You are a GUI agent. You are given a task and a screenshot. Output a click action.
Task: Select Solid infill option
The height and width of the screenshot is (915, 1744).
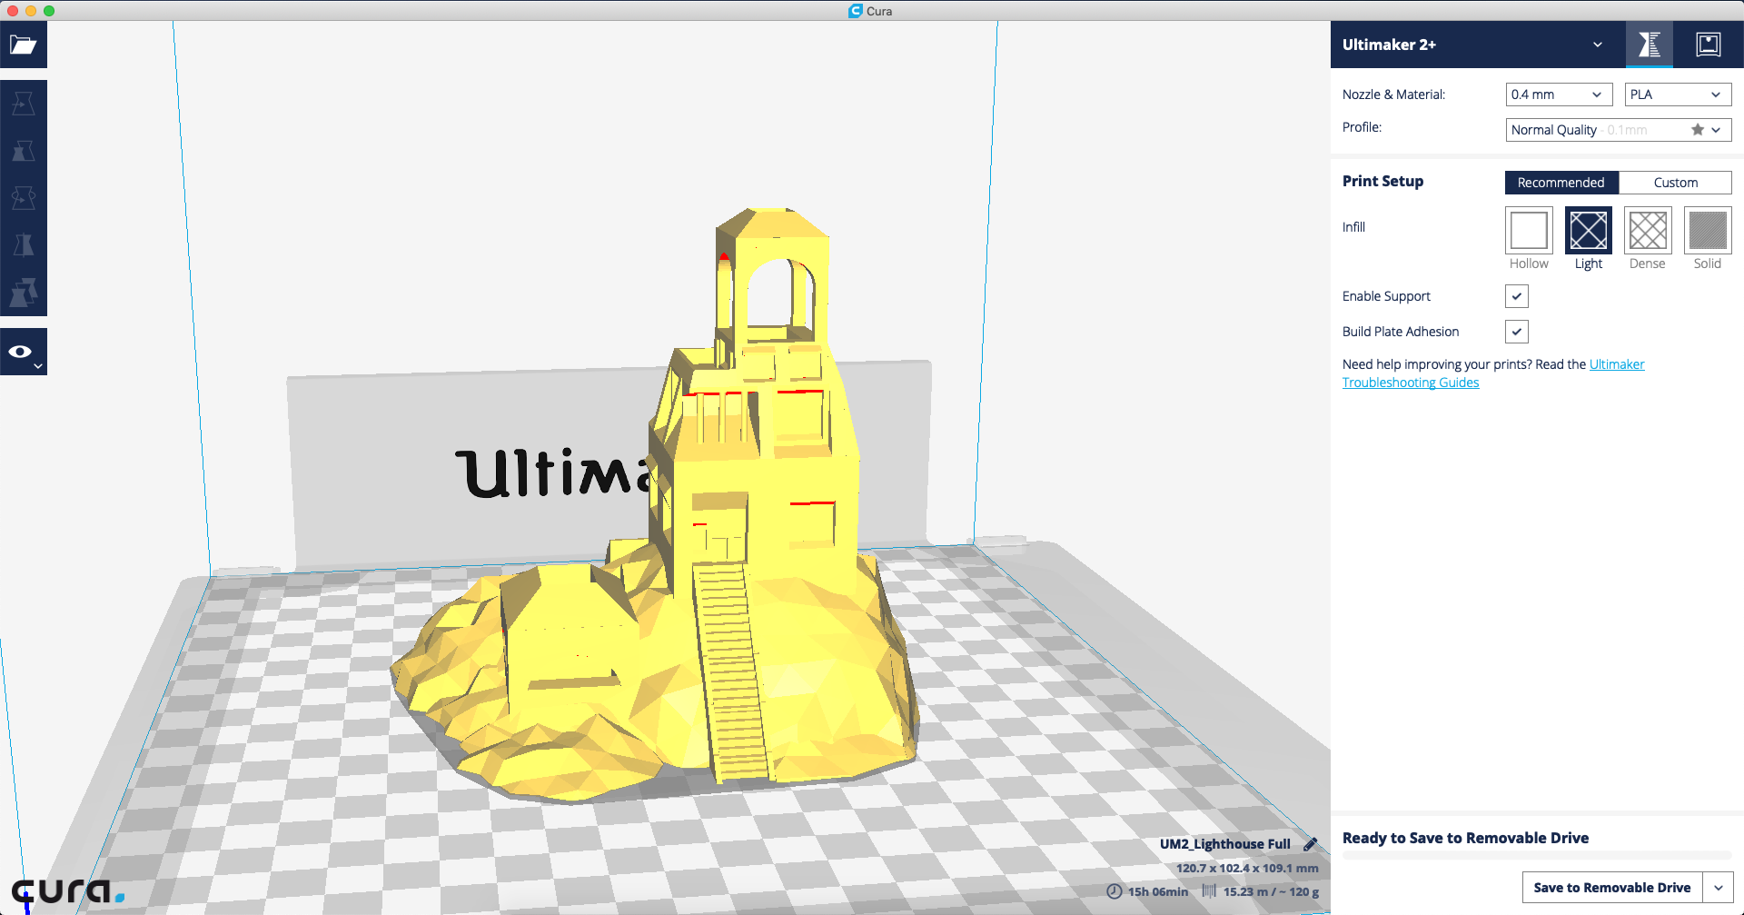pyautogui.click(x=1708, y=230)
